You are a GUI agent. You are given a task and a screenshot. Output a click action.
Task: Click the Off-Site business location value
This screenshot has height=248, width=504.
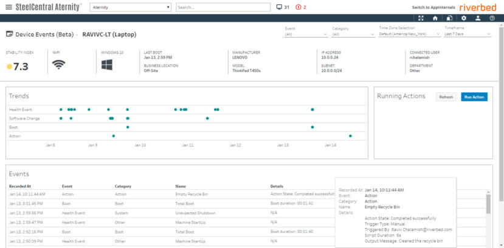coord(151,70)
